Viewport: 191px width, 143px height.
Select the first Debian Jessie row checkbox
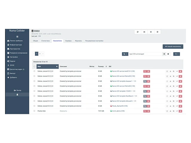(x=34, y=71)
